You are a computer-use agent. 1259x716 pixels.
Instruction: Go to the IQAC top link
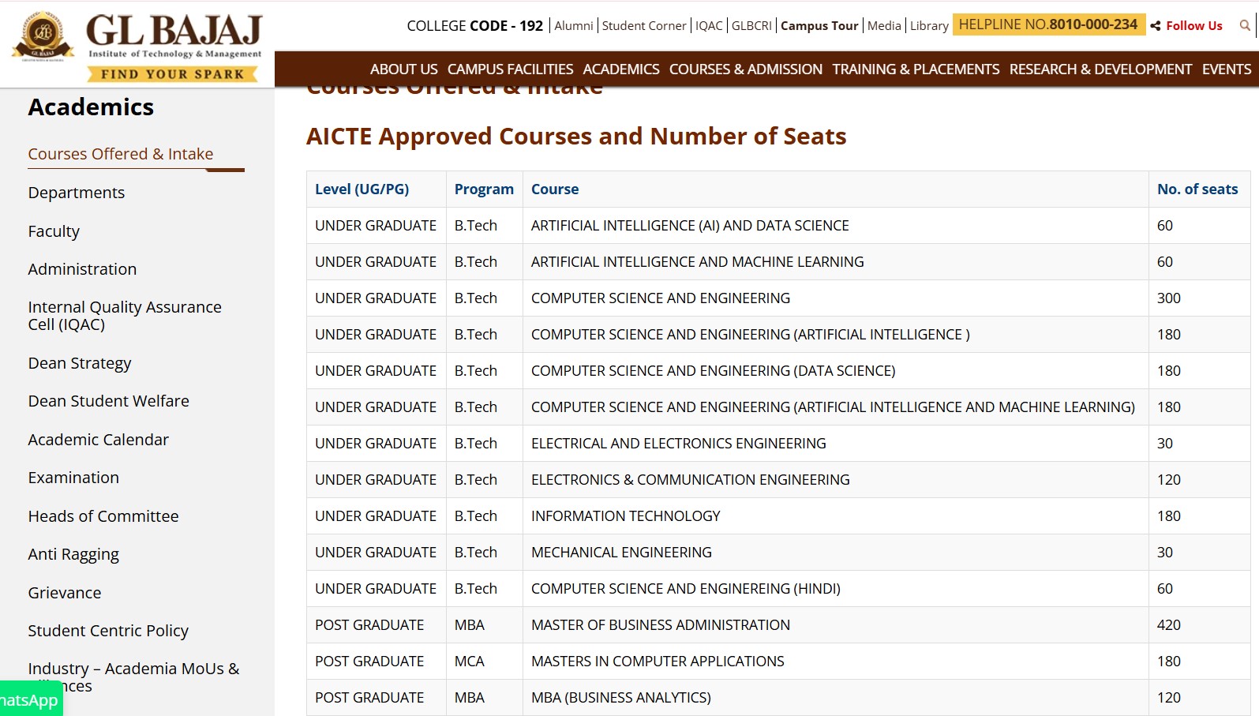(709, 26)
